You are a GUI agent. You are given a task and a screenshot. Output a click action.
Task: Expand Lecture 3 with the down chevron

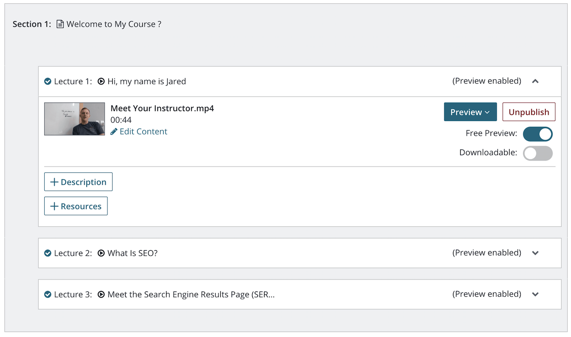[x=535, y=295]
